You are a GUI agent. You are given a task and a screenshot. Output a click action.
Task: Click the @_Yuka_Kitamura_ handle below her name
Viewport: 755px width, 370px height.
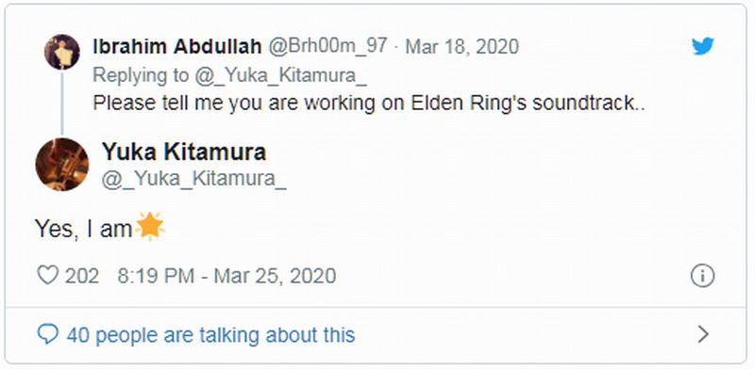[x=194, y=180]
